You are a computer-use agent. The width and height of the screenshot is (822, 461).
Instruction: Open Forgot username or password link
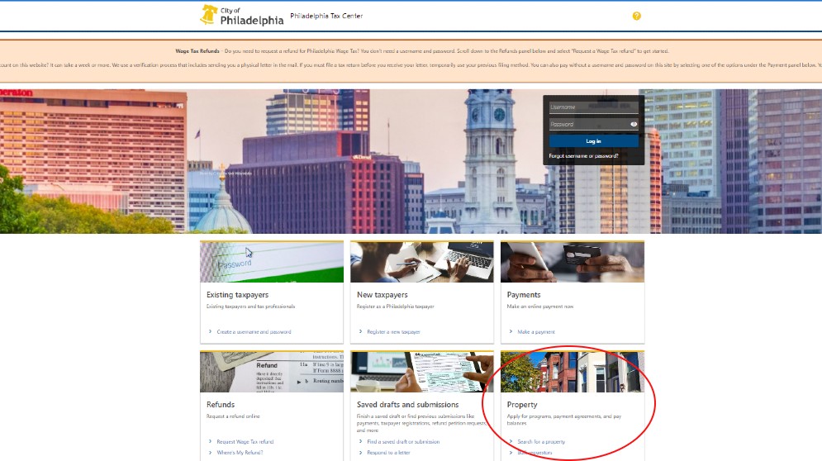(583, 156)
